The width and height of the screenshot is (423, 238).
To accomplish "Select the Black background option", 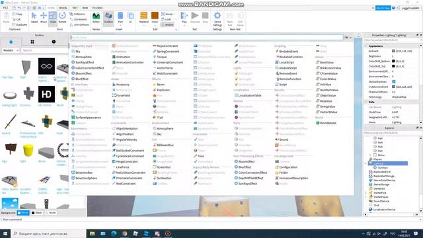I will point(37,213).
